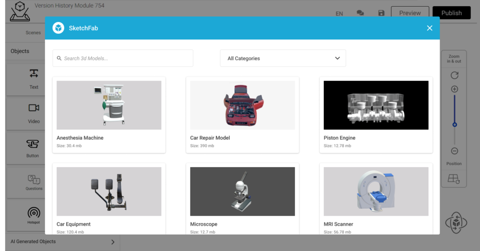Select the MRI Scanner thumbnail
480x251 pixels.
[376, 191]
